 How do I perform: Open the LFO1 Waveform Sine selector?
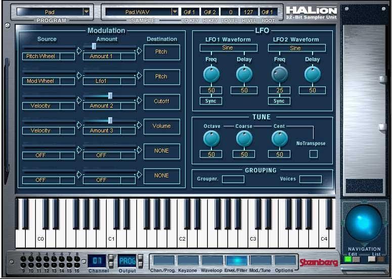[x=228, y=48]
